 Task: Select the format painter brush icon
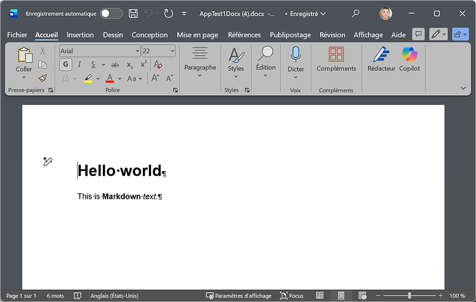[43, 79]
